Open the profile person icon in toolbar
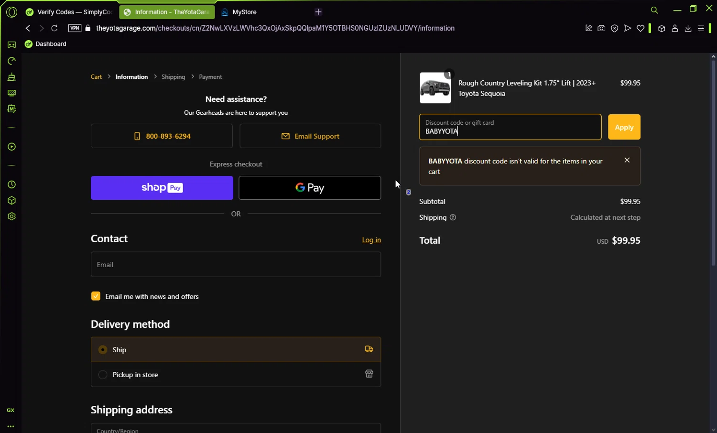 [x=675, y=28]
